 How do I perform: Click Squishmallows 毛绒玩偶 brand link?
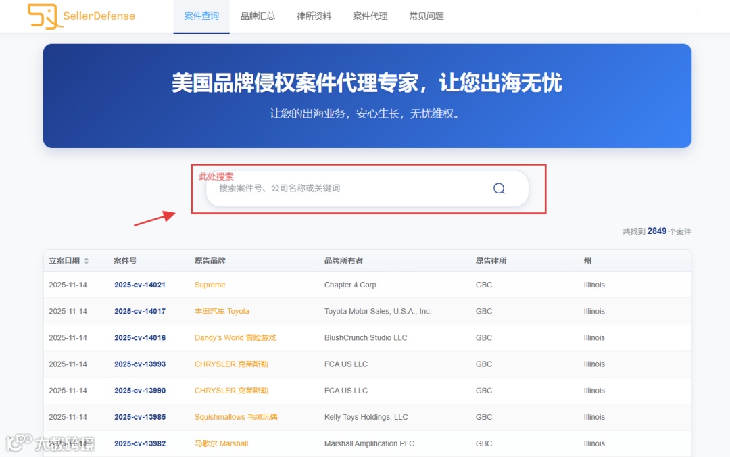click(236, 417)
